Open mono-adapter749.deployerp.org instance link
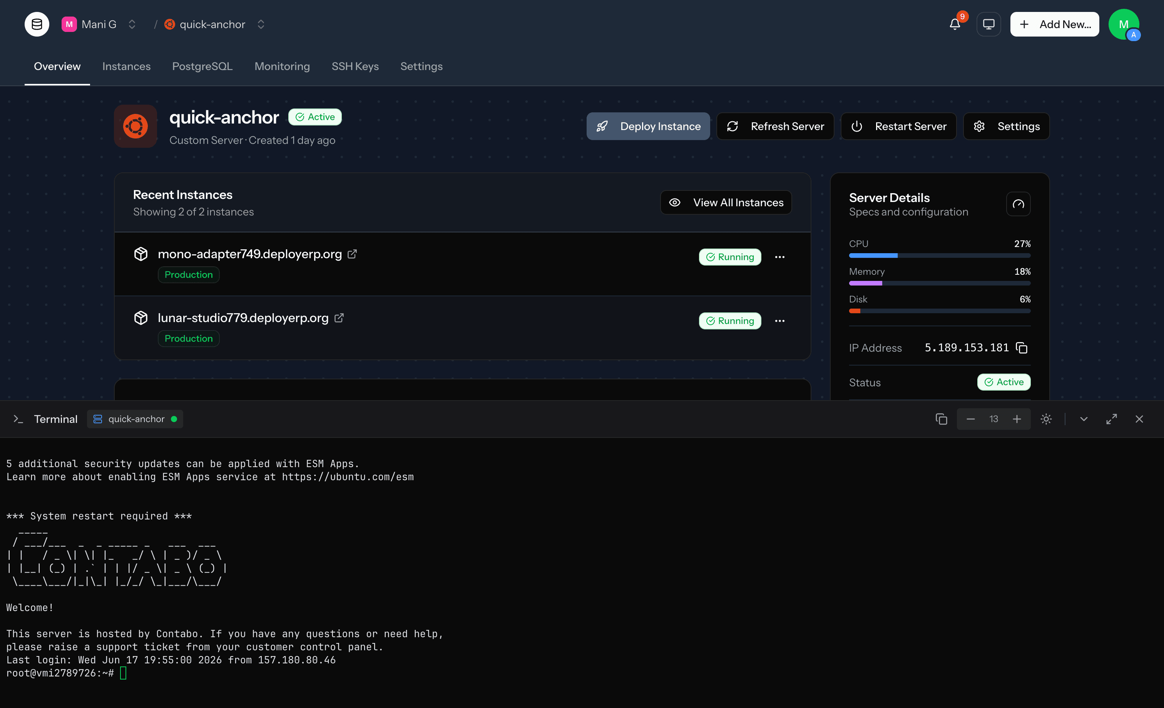This screenshot has height=708, width=1164. (249, 254)
